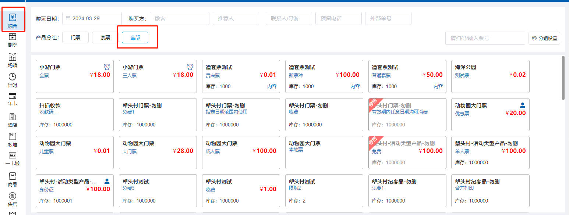Filter products by 门票 group
Screen dimensions: 569x215
pos(75,37)
